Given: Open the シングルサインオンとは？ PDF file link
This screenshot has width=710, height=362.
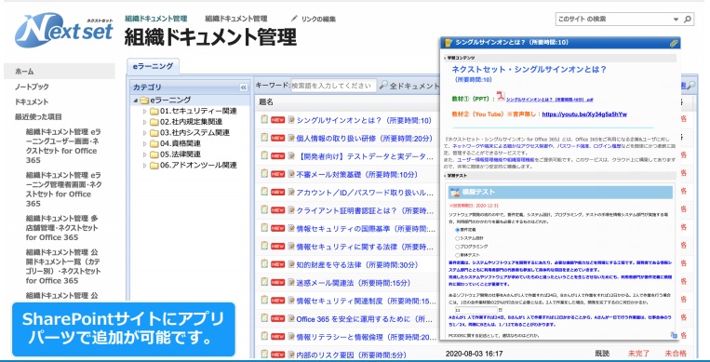Looking at the screenshot, I should [x=549, y=99].
